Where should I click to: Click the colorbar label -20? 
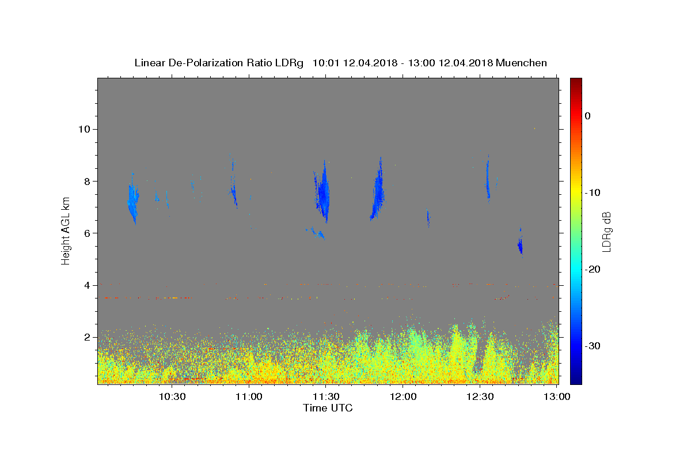[593, 269]
